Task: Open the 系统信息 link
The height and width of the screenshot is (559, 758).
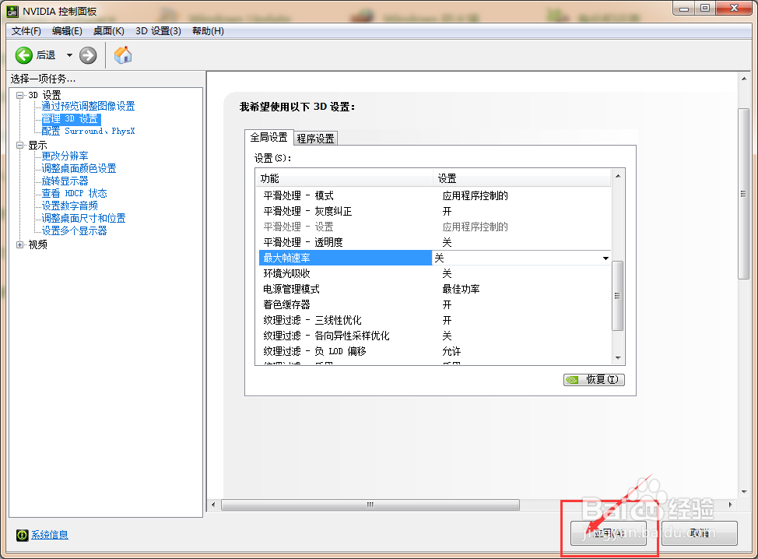Action: coord(50,535)
